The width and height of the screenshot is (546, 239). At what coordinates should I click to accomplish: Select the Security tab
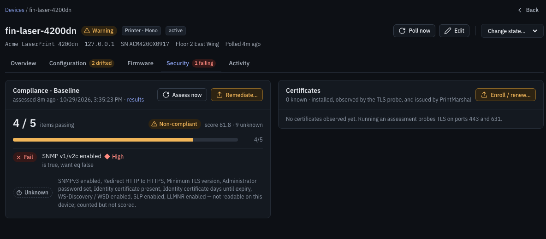(x=191, y=63)
